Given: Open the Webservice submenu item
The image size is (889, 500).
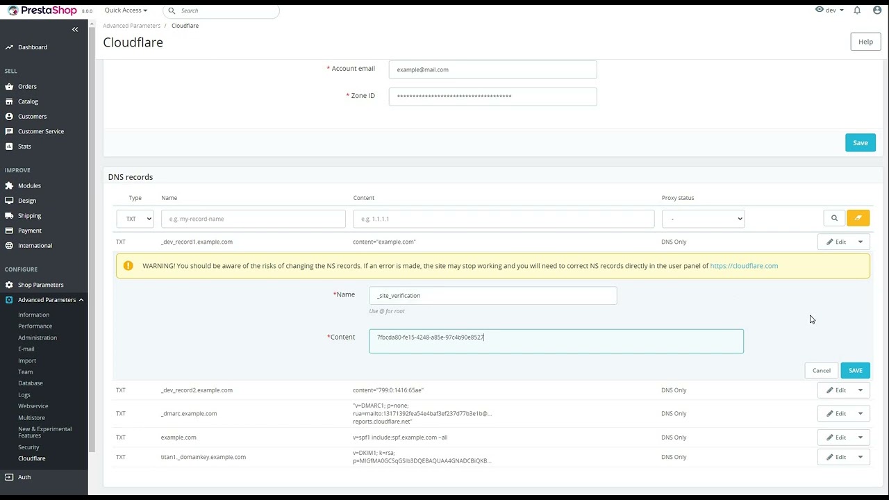Looking at the screenshot, I should 33,406.
